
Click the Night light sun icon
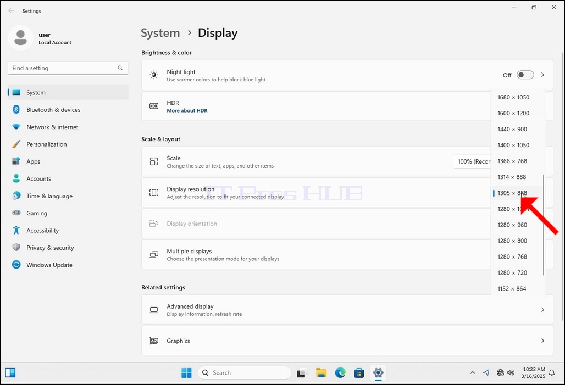(154, 75)
